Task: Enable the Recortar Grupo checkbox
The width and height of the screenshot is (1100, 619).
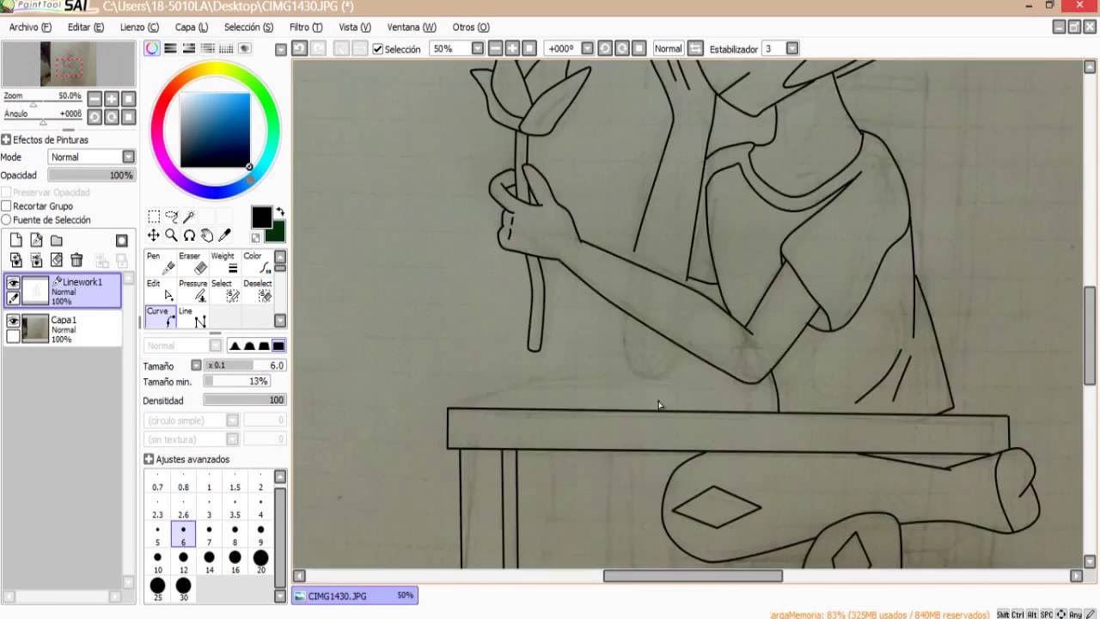Action: tap(6, 206)
